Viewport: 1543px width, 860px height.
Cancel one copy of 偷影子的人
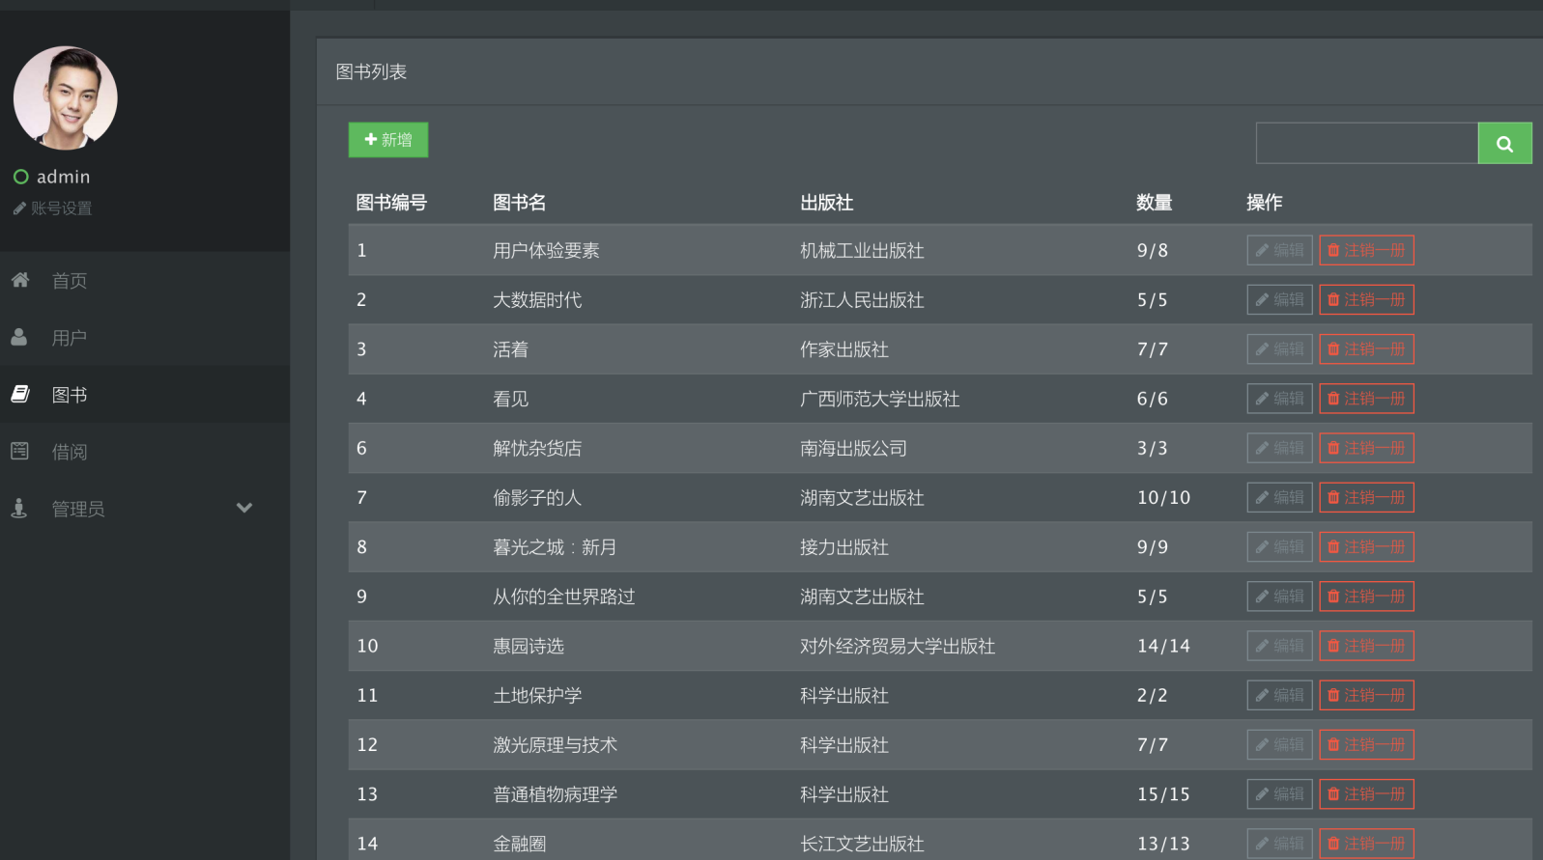point(1366,498)
